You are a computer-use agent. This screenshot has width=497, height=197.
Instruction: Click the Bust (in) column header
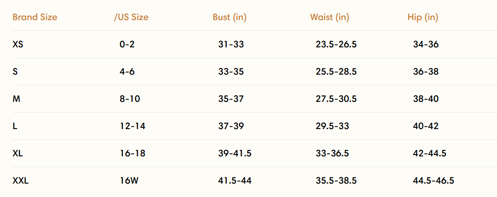[x=229, y=17]
